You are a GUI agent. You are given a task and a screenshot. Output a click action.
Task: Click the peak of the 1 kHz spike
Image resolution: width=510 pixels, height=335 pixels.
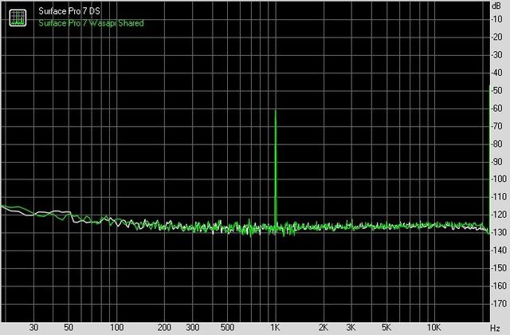[276, 111]
